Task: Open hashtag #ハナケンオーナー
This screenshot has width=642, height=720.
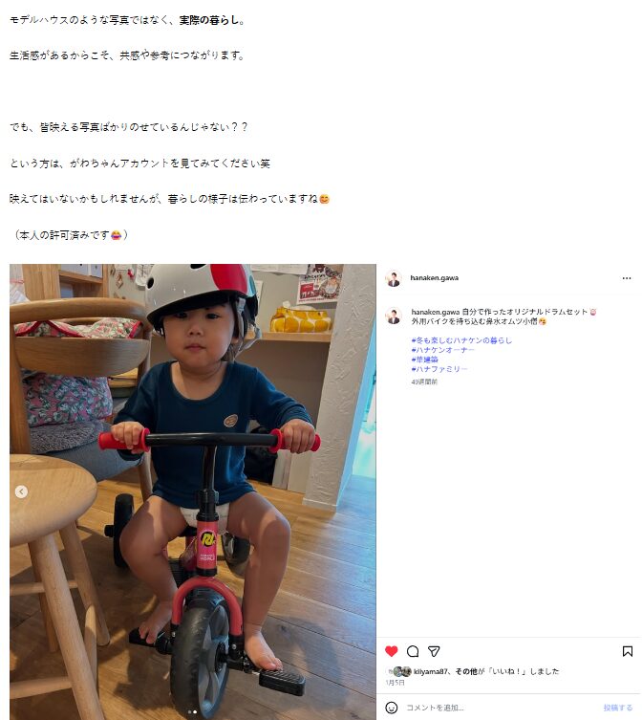Action: [x=443, y=350]
